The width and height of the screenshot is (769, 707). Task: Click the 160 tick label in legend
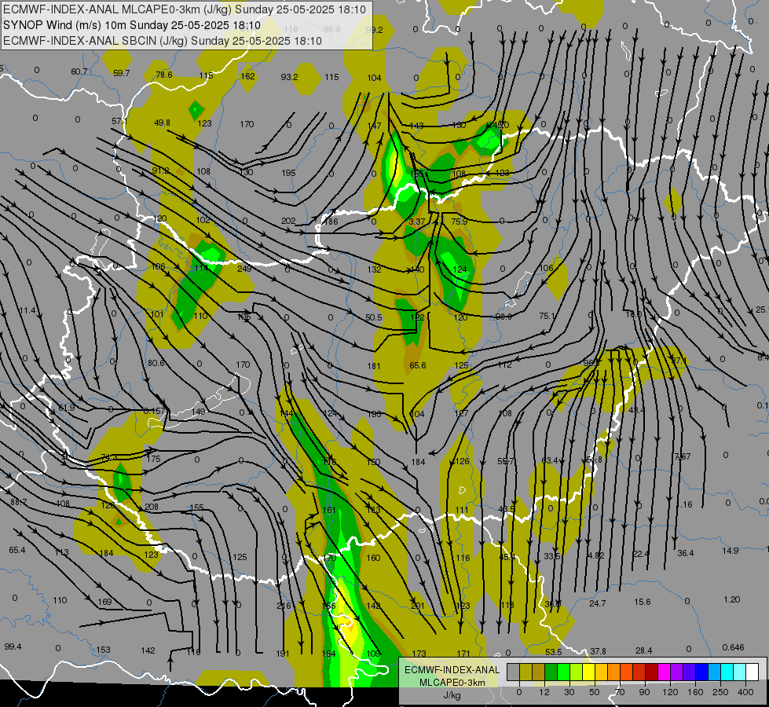[x=695, y=692]
